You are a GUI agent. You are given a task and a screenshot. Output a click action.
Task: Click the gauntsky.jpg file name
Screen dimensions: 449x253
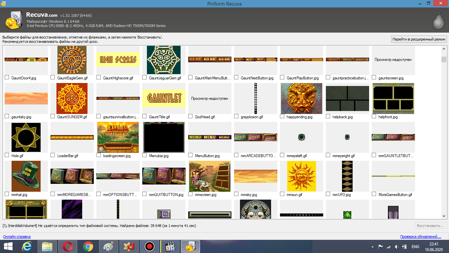[21, 117]
